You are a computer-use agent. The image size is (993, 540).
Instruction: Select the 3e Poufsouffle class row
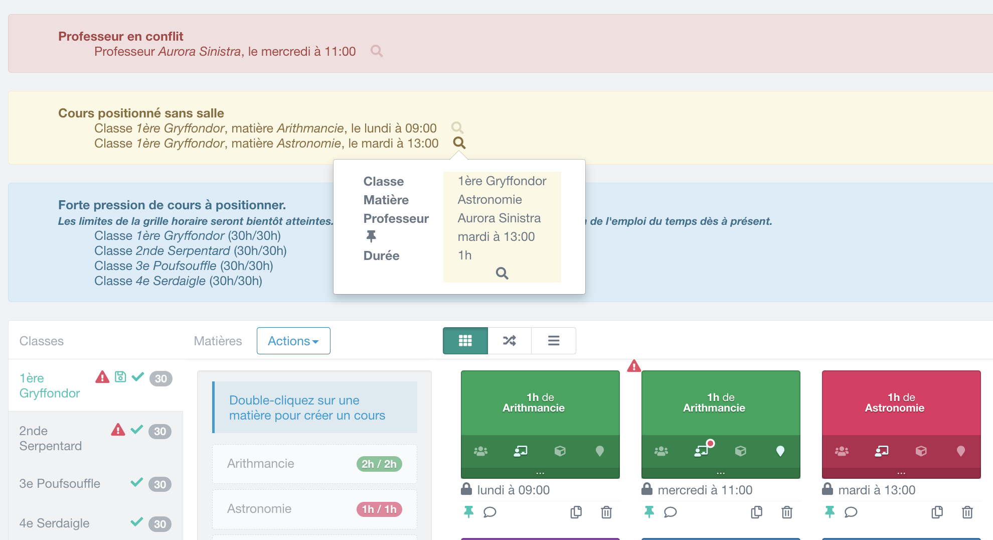pyautogui.click(x=59, y=483)
